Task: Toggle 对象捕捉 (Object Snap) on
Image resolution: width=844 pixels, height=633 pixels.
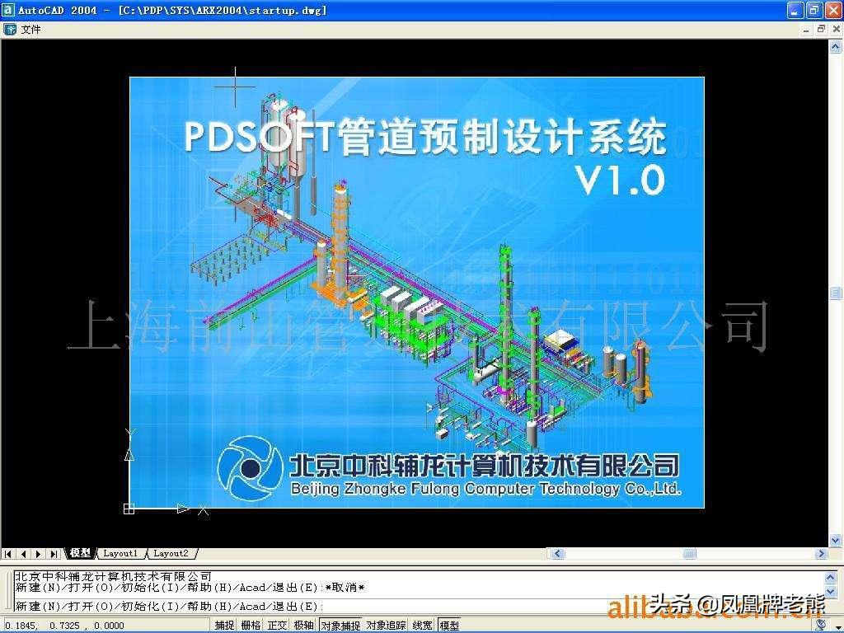Action: (x=340, y=625)
